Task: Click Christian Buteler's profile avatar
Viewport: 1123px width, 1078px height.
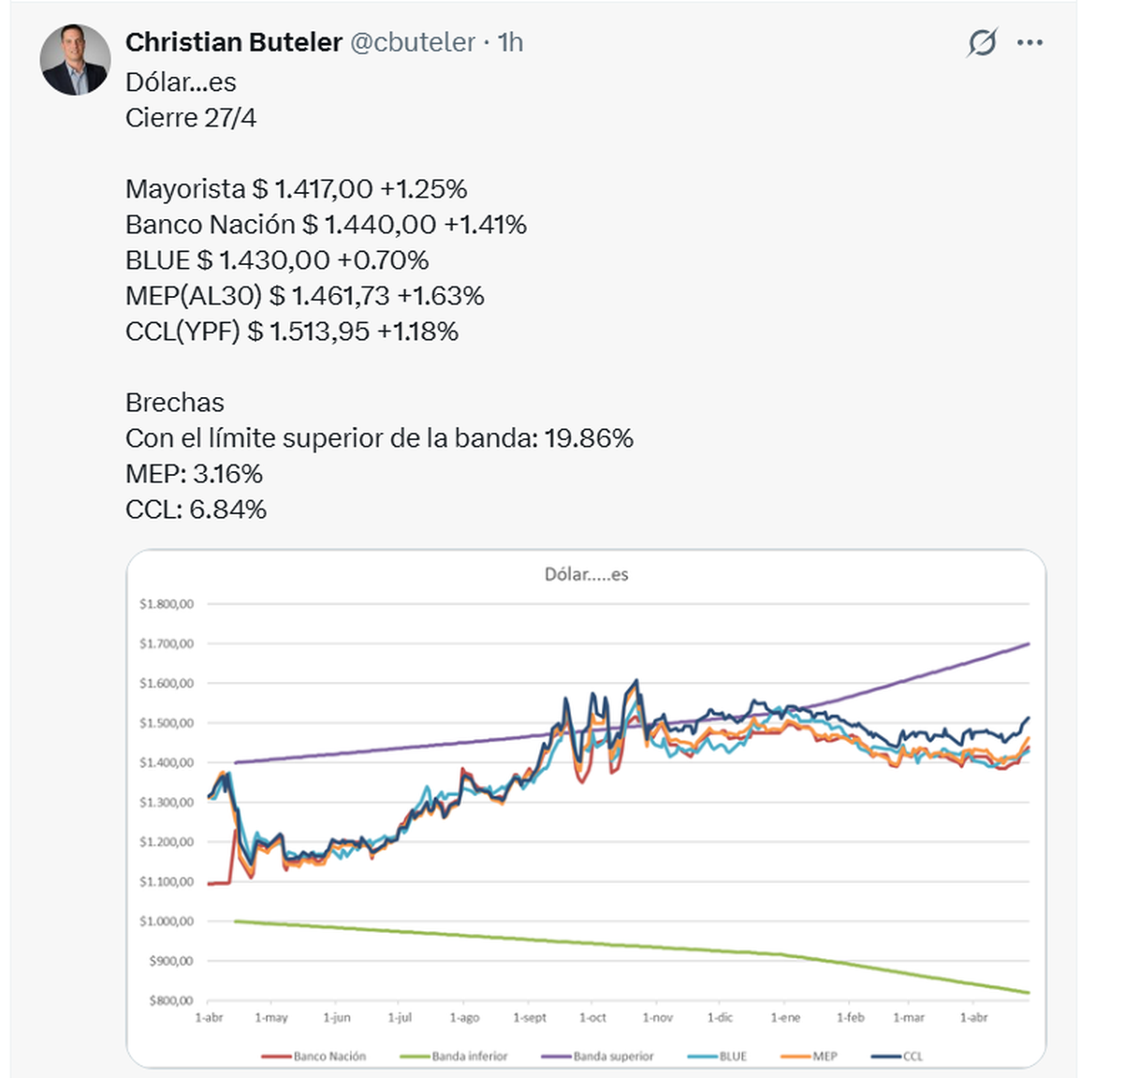Action: [75, 60]
